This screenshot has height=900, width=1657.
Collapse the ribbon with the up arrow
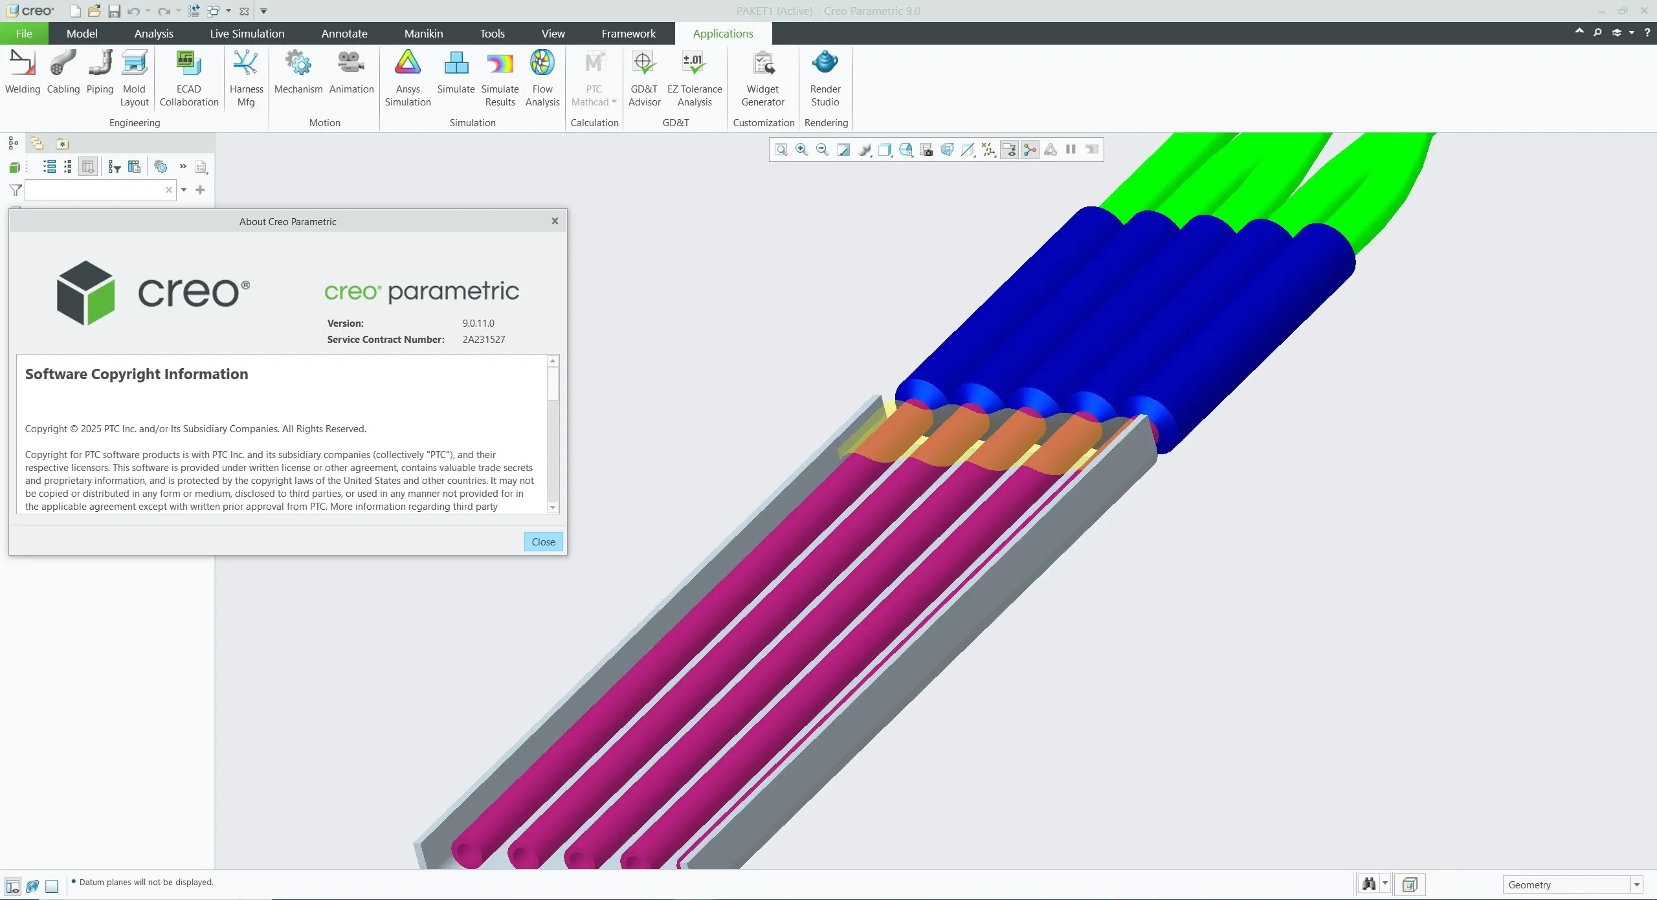pos(1579,32)
